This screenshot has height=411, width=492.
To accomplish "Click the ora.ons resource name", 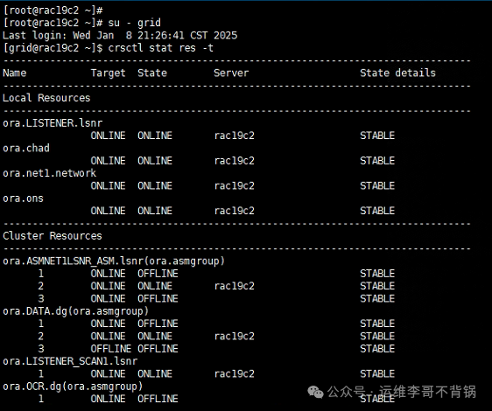I will point(23,199).
